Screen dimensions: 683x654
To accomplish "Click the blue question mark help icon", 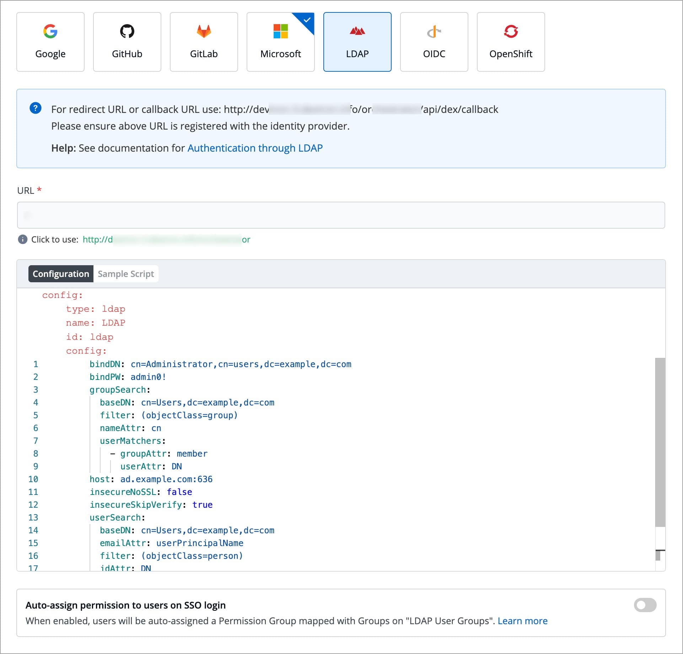I will (36, 108).
